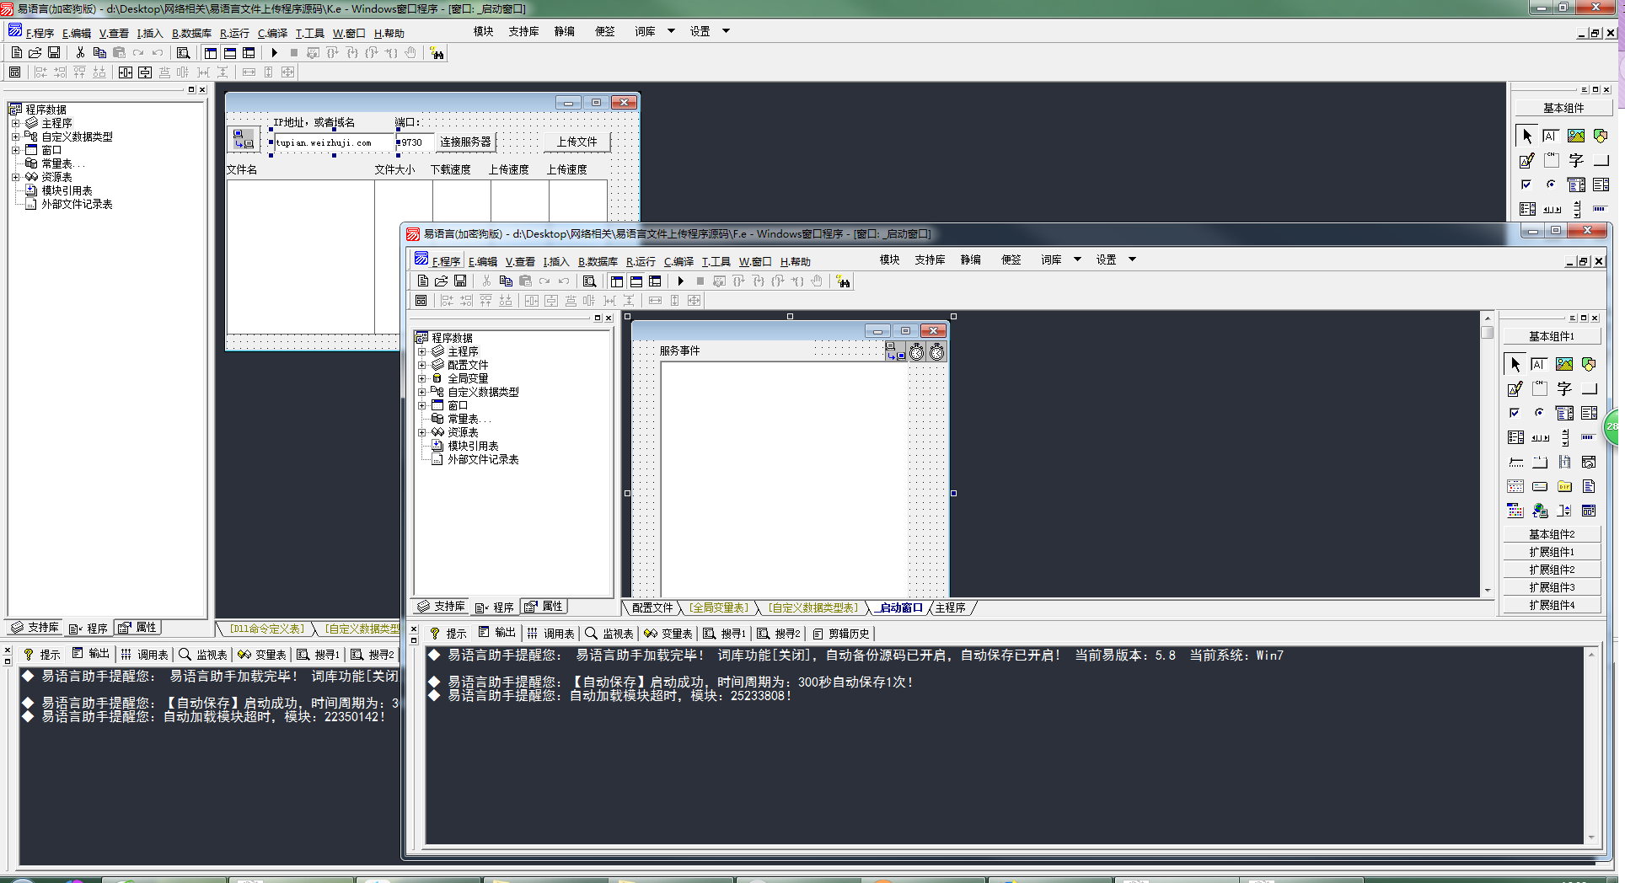Toggle first layout view button in K.e toolbar
The height and width of the screenshot is (883, 1625).
click(x=211, y=52)
